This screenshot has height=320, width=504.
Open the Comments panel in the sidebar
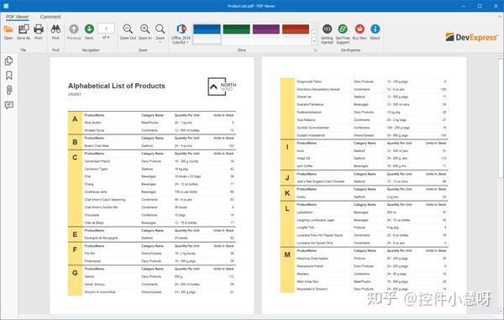pos(9,105)
